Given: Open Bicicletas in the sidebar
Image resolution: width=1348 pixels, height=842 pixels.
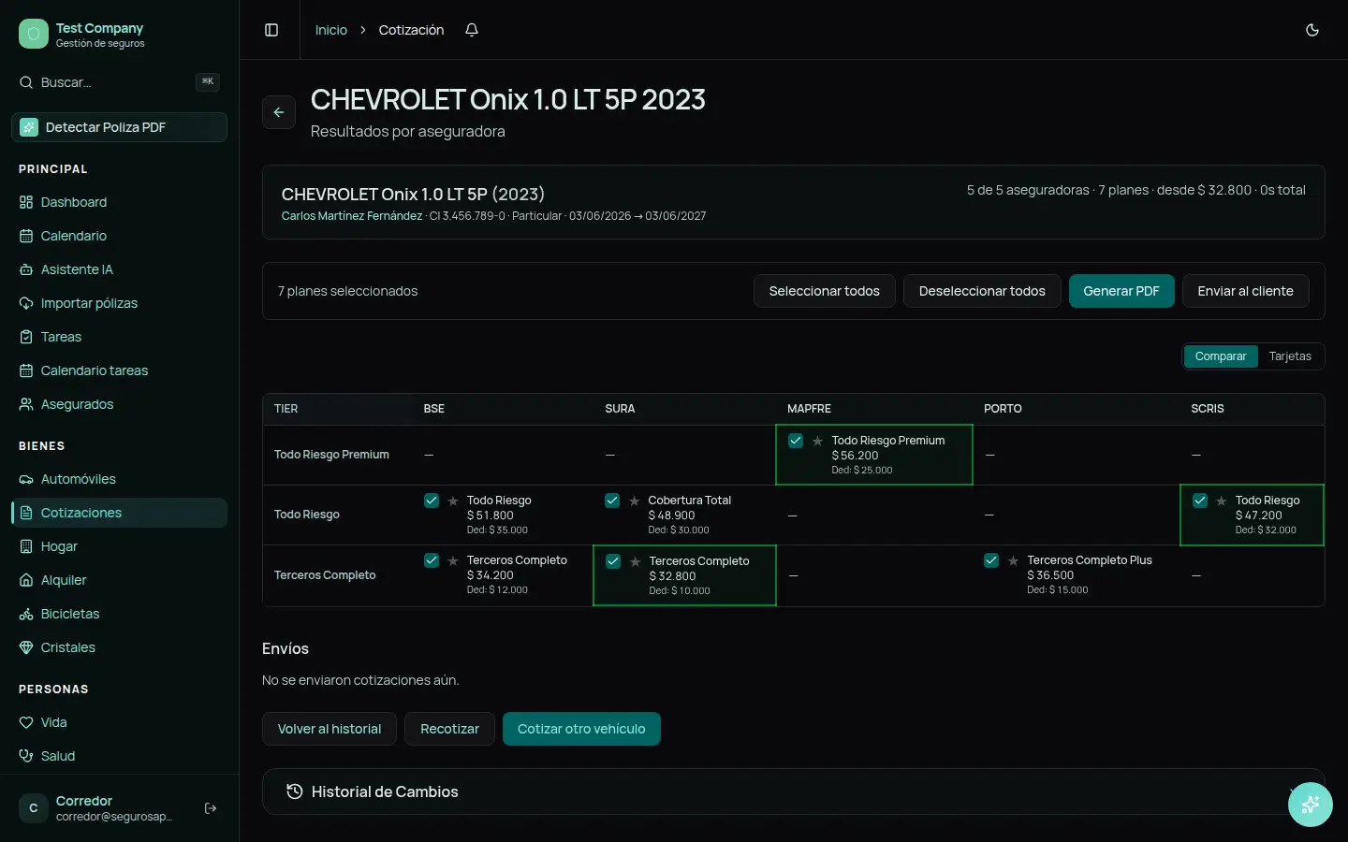Looking at the screenshot, I should point(119,614).
